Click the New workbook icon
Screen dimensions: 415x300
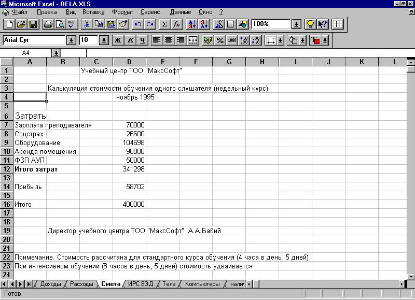(9, 24)
